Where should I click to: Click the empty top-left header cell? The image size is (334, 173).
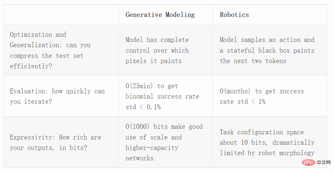[x=61, y=15]
